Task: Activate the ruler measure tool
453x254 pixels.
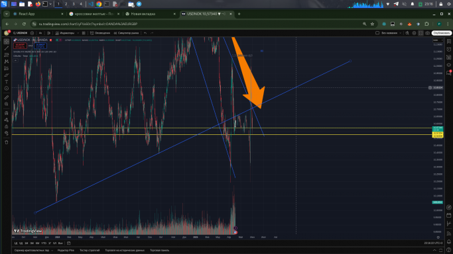Action: (7, 97)
